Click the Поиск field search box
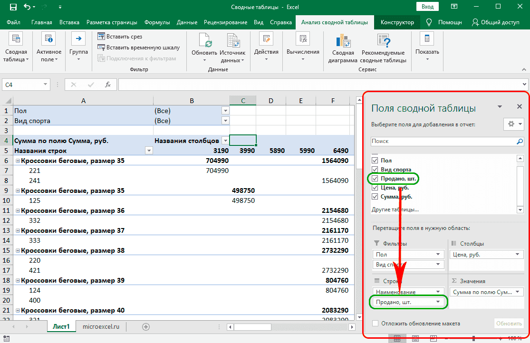530x343 pixels. [x=442, y=141]
